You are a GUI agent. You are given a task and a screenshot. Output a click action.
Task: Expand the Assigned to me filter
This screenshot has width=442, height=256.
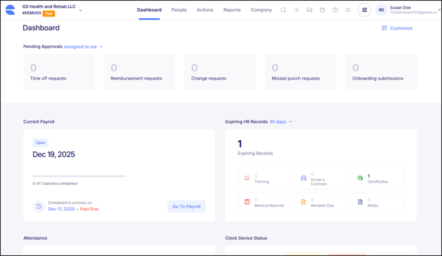click(x=83, y=47)
